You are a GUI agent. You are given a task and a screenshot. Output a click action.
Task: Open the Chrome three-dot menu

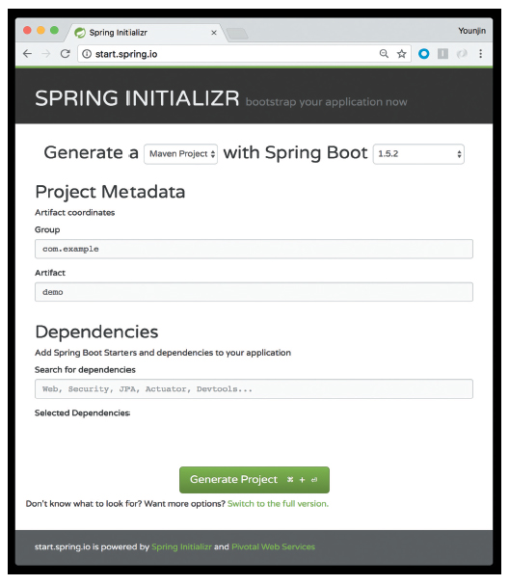[481, 54]
